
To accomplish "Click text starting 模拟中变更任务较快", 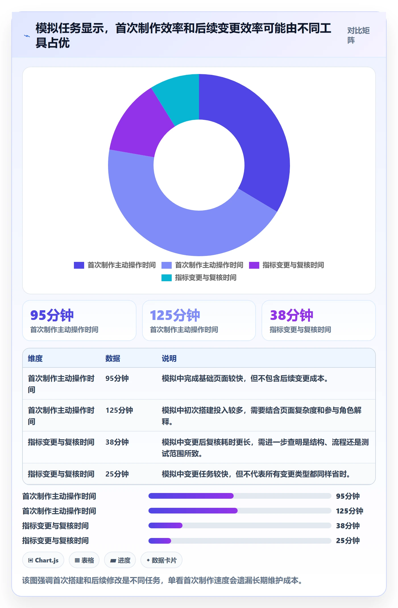I will [256, 474].
